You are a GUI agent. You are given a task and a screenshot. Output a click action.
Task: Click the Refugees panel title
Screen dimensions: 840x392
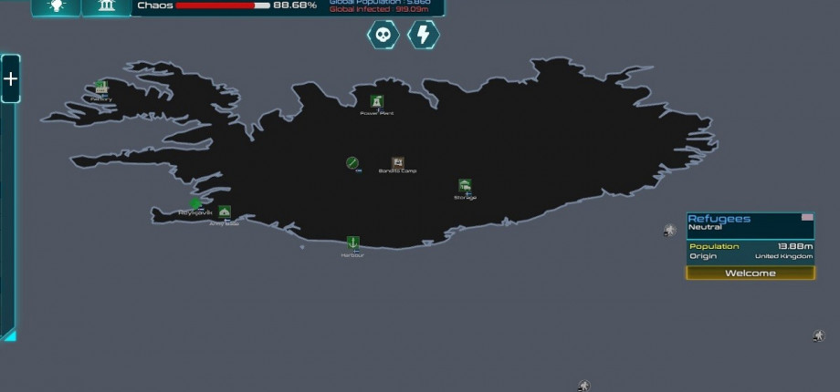click(719, 219)
